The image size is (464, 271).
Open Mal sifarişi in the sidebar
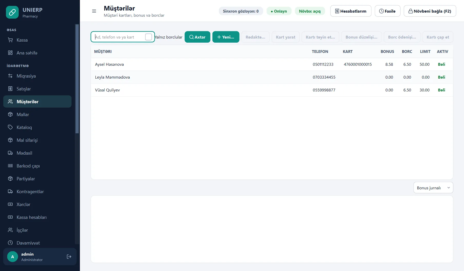[37, 140]
